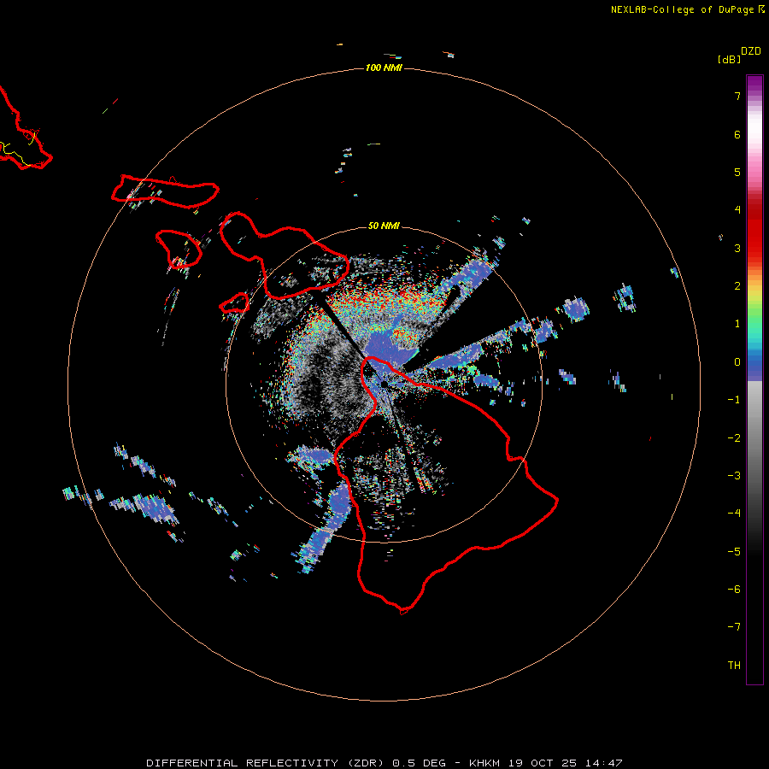Click the 6 value on the color scale
Image resolution: width=769 pixels, height=769 pixels.
coord(737,134)
